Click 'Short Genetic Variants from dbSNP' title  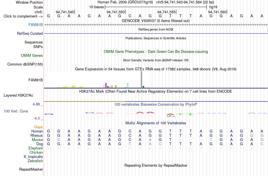156,60
